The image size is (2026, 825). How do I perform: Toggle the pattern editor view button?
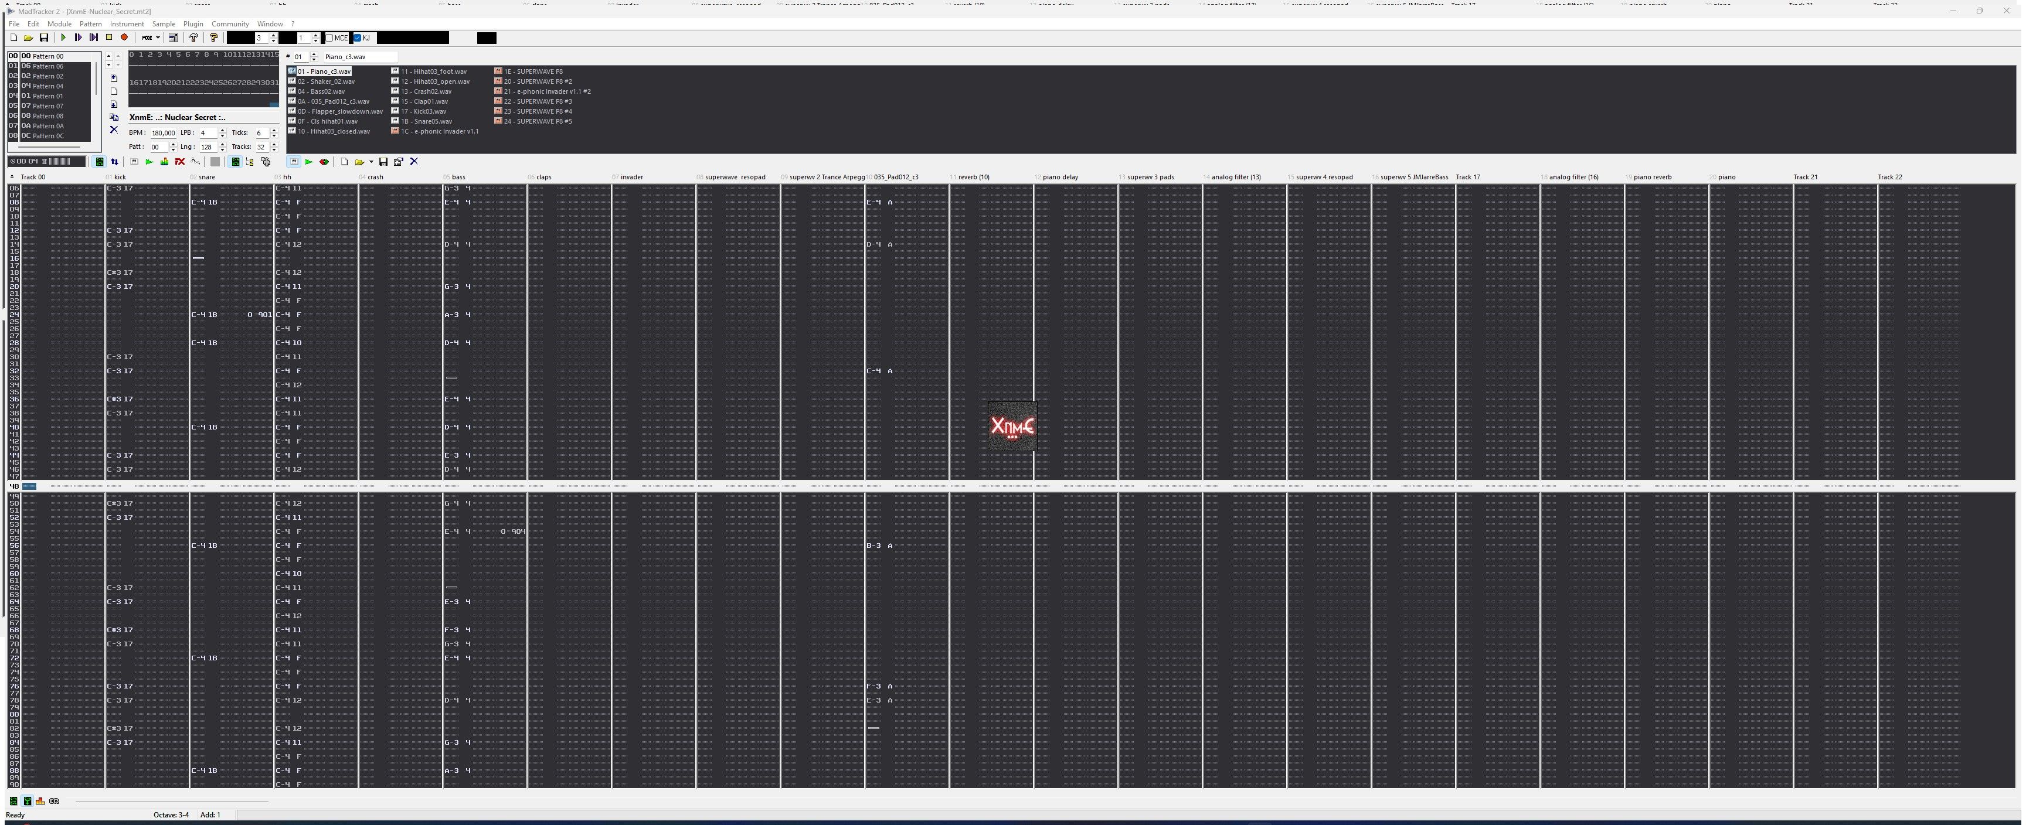click(x=99, y=162)
